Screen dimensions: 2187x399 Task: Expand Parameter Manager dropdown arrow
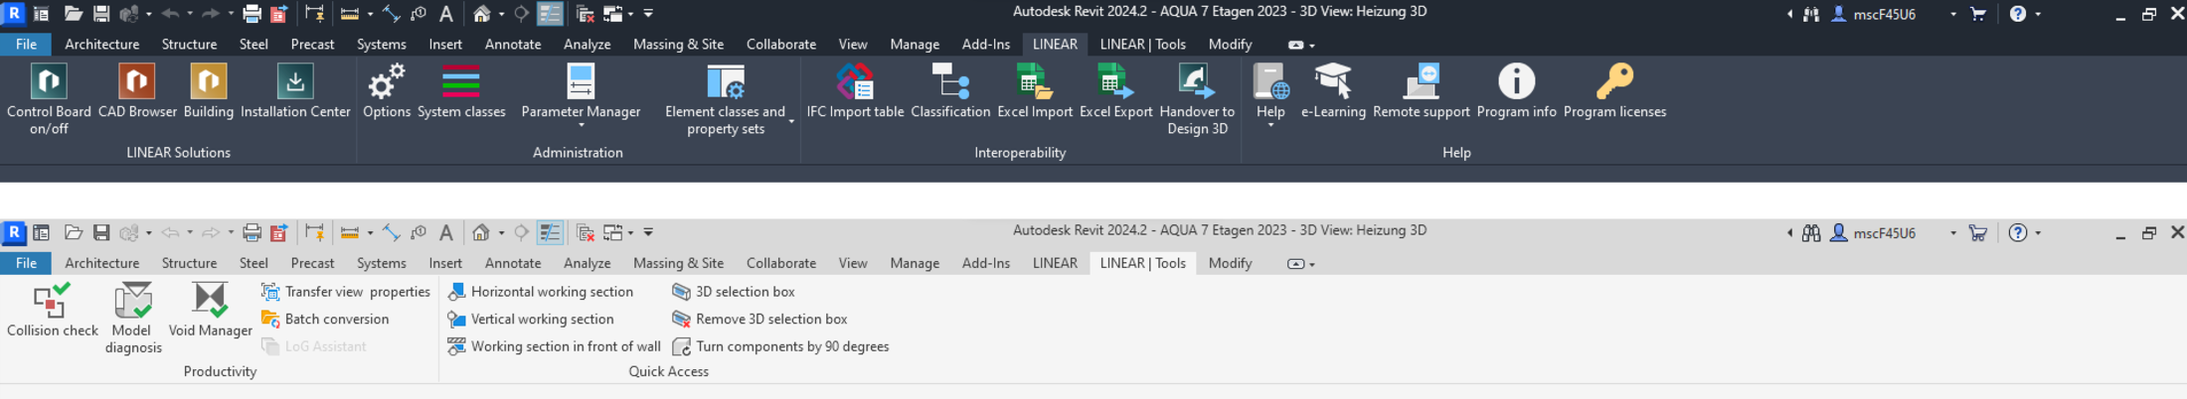point(582,126)
